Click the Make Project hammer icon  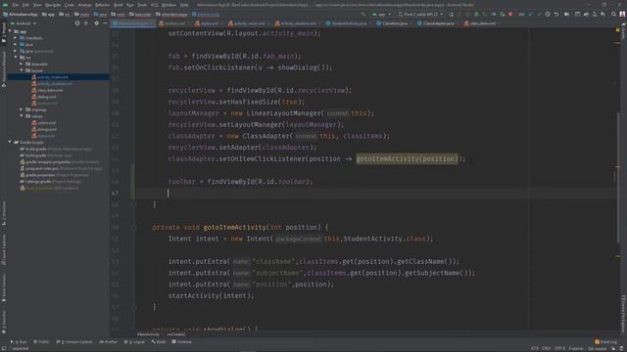pyautogui.click(x=363, y=14)
